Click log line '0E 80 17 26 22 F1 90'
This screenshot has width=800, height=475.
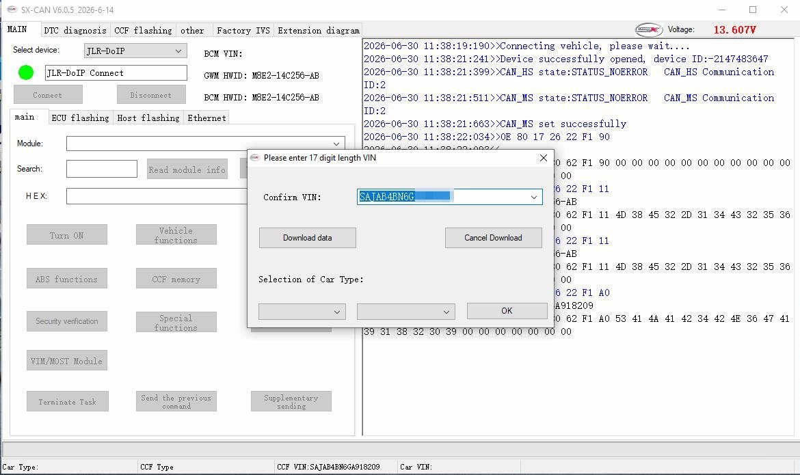point(486,137)
